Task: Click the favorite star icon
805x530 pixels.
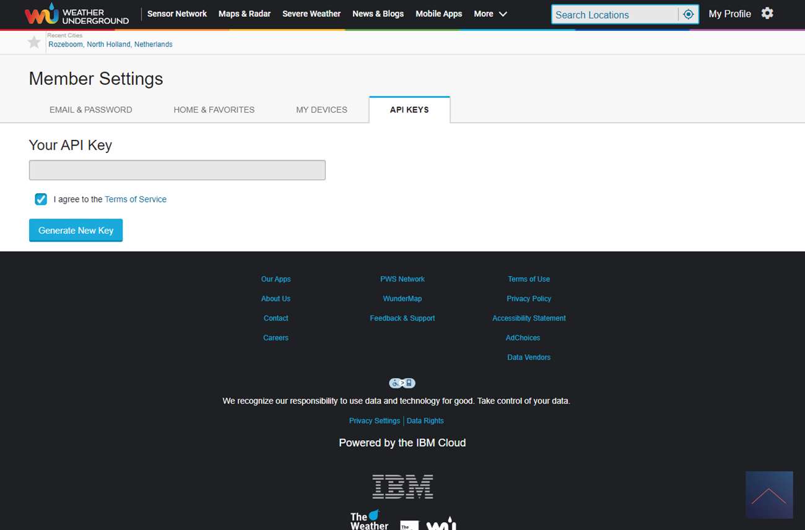Action: [x=34, y=42]
